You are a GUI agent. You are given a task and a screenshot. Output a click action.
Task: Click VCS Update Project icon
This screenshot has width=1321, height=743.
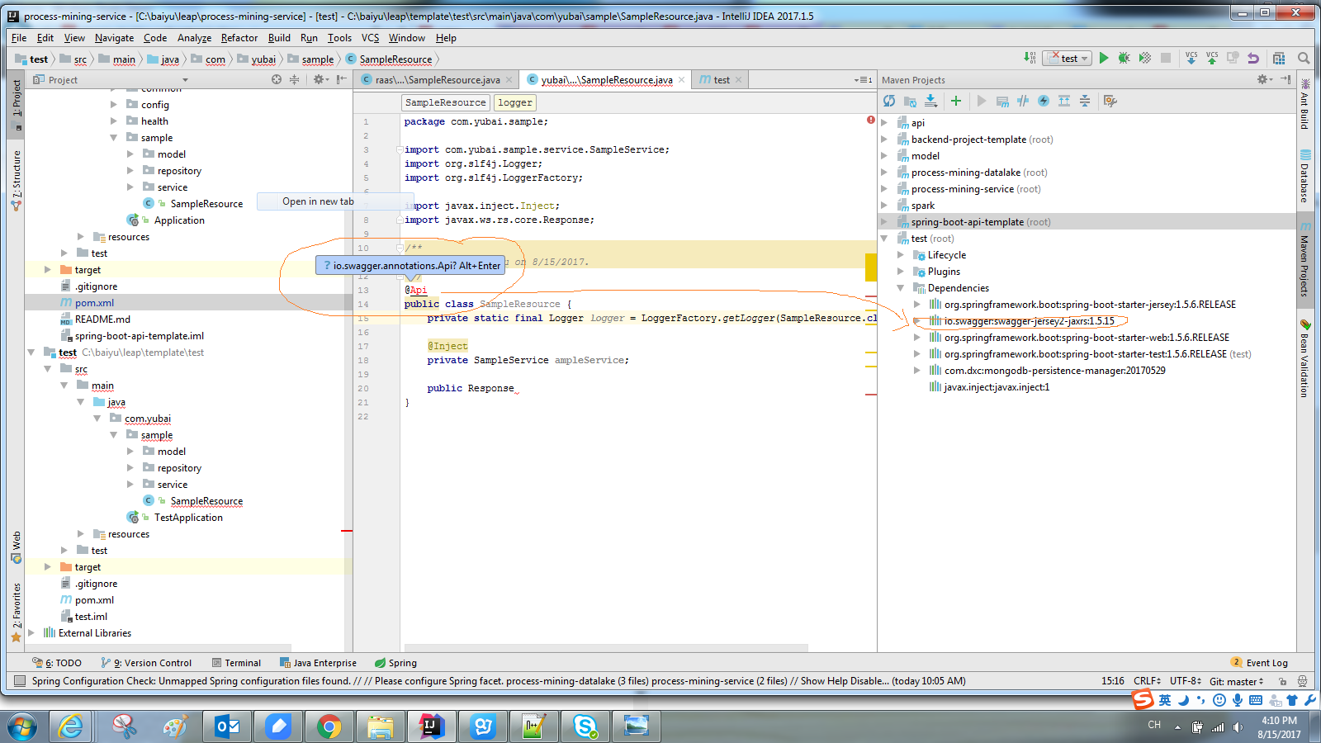[x=1191, y=58]
